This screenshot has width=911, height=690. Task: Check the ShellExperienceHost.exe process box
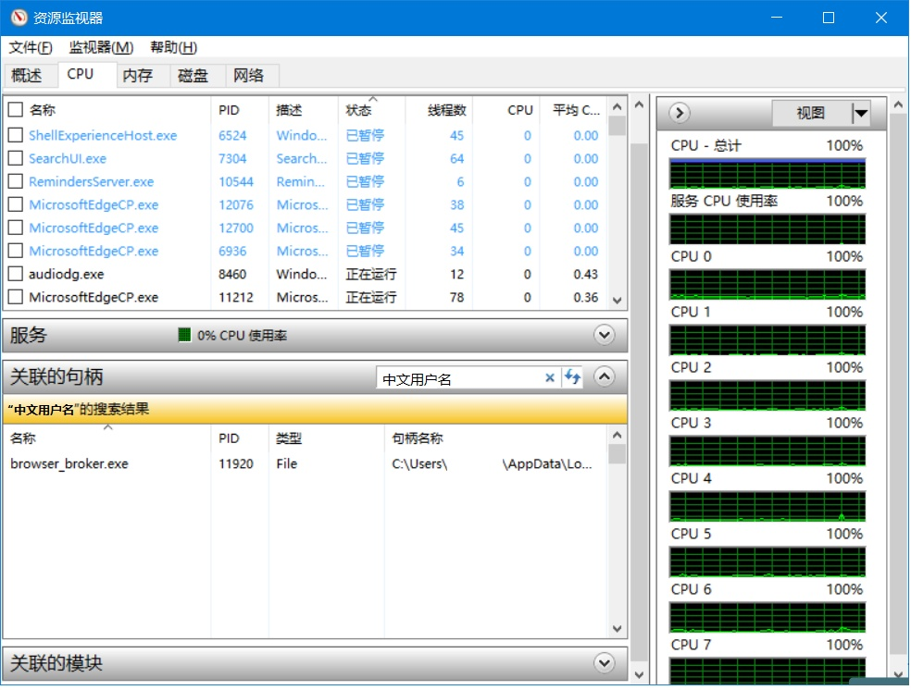[x=16, y=135]
